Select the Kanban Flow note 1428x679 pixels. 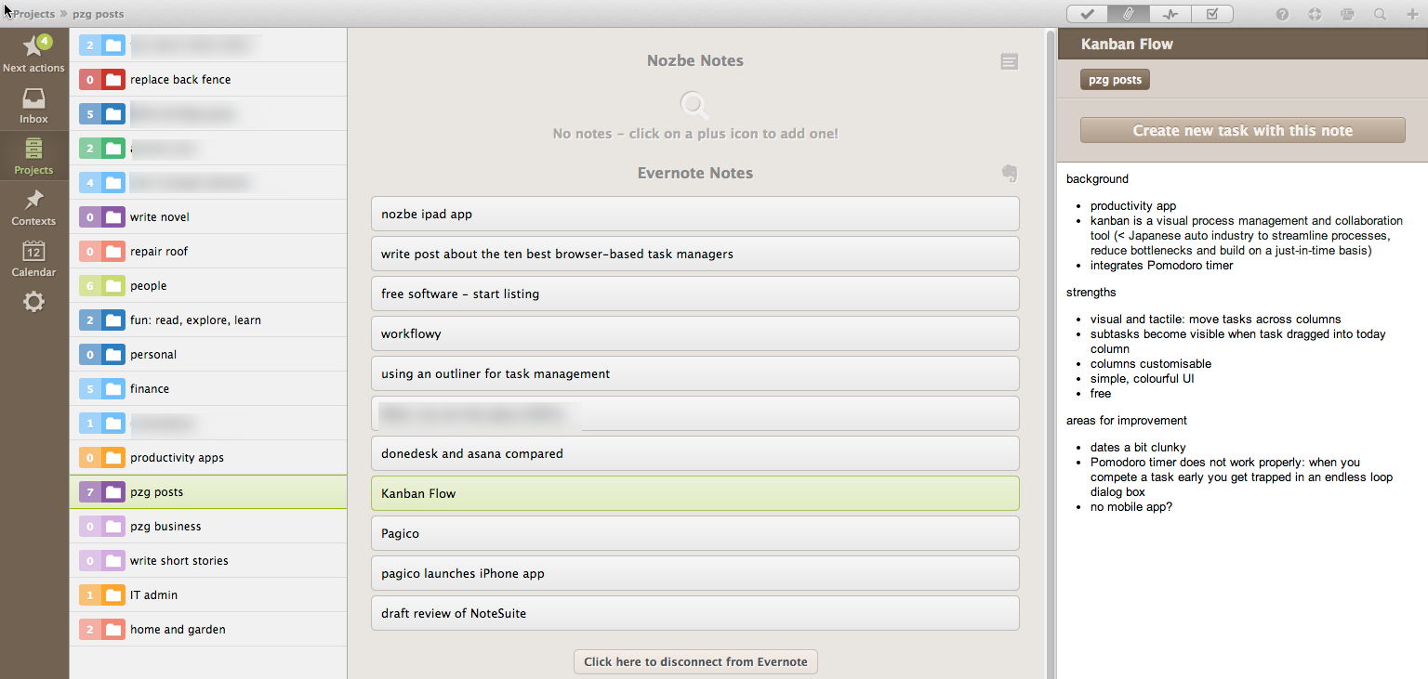click(x=694, y=493)
